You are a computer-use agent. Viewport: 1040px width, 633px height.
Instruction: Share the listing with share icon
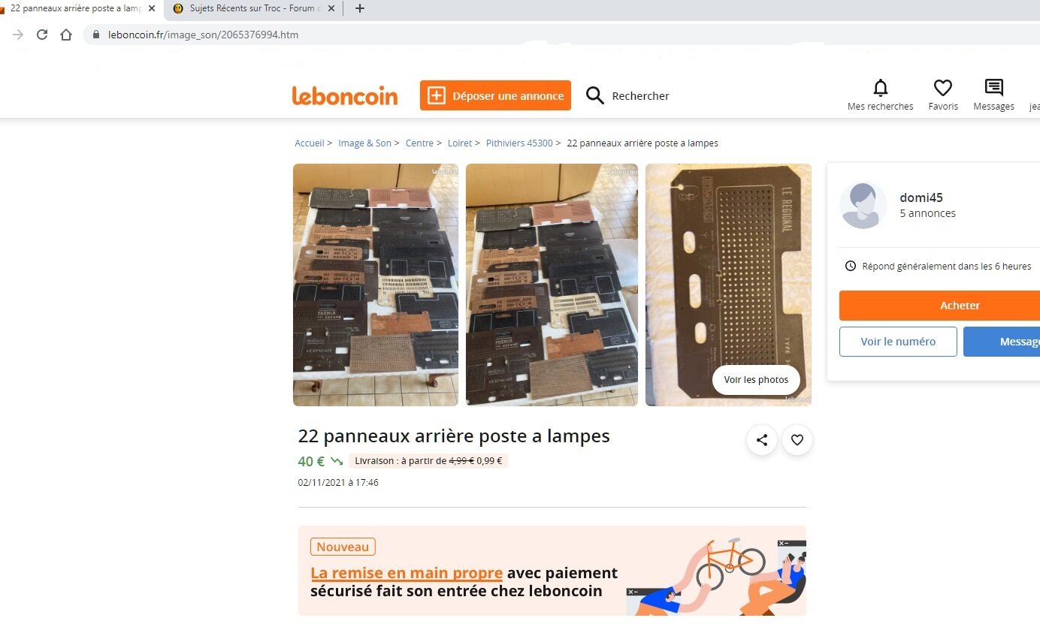(762, 440)
